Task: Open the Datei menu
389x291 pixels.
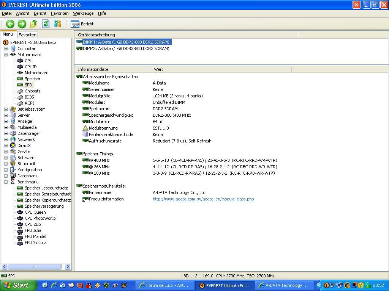Action: 7,13
